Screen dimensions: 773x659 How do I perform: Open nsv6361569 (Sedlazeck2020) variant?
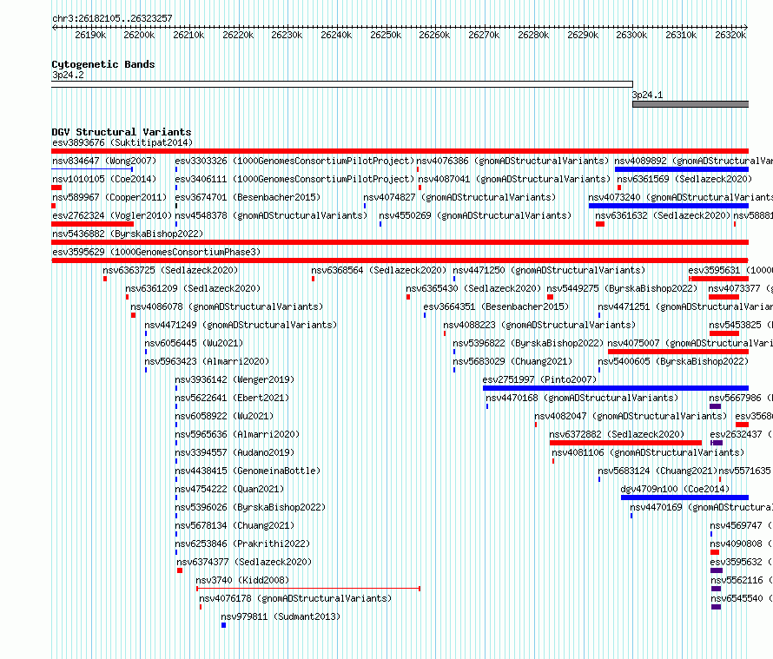point(684,180)
